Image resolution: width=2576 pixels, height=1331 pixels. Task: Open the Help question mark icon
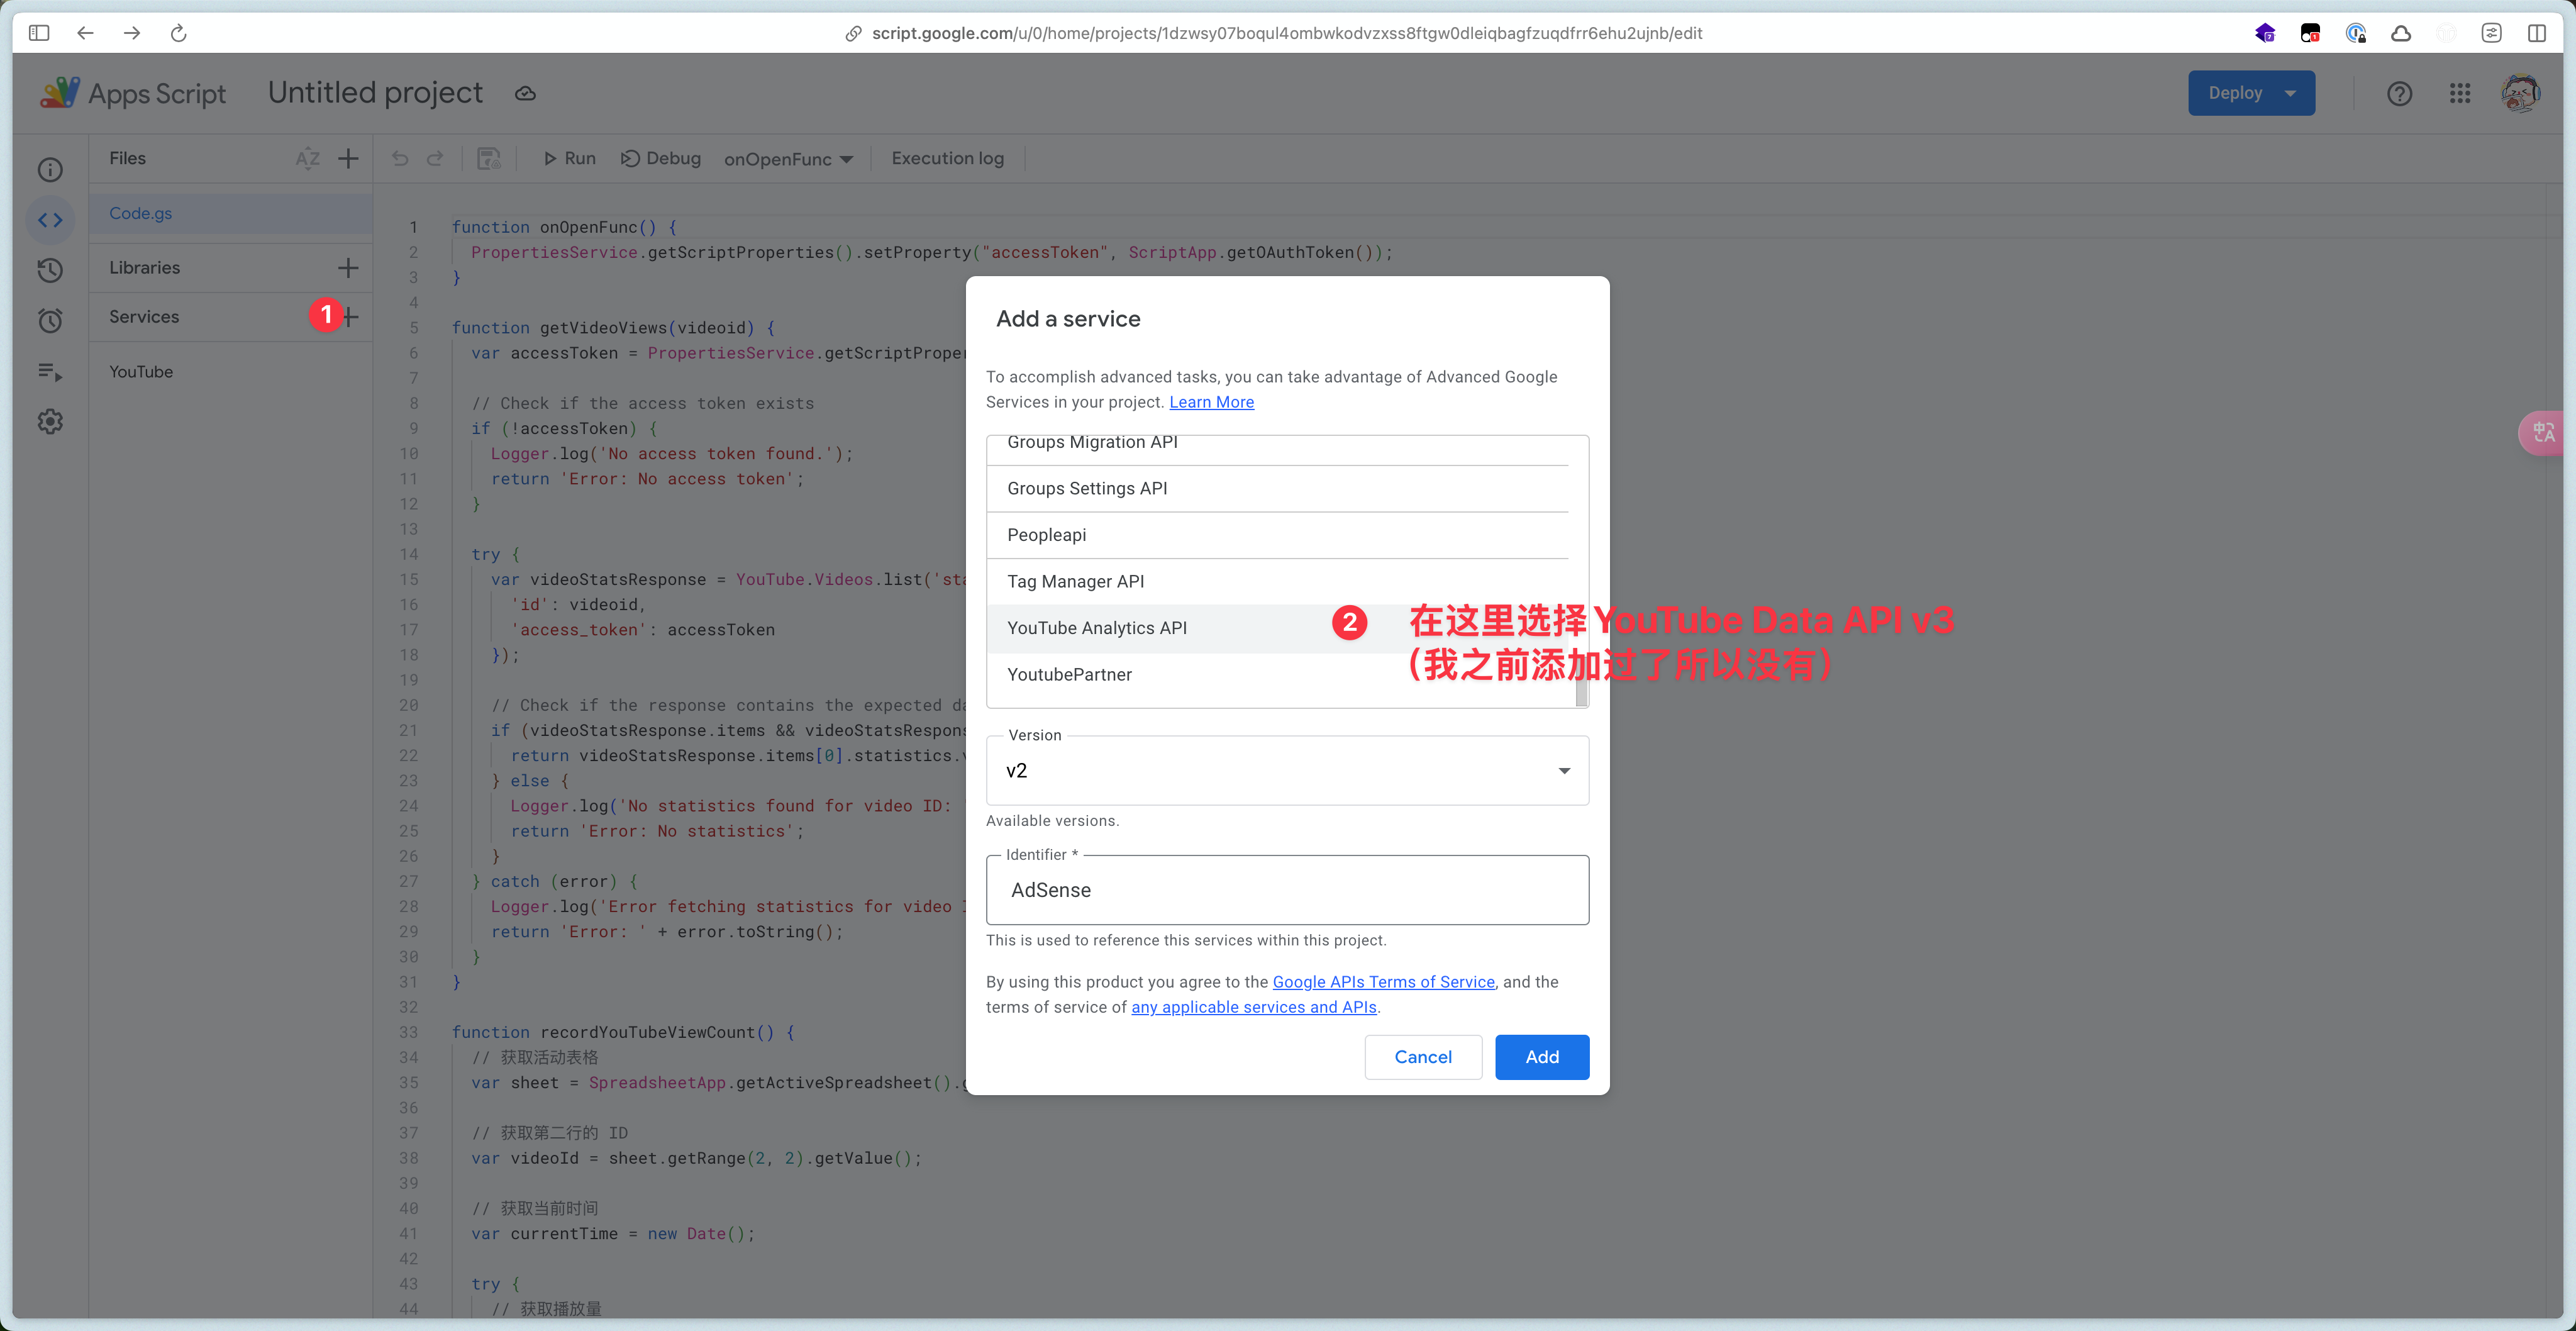(2399, 93)
